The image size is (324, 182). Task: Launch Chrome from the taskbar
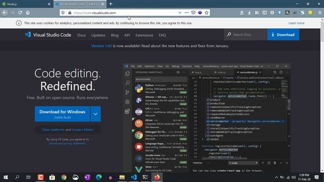click(x=64, y=177)
